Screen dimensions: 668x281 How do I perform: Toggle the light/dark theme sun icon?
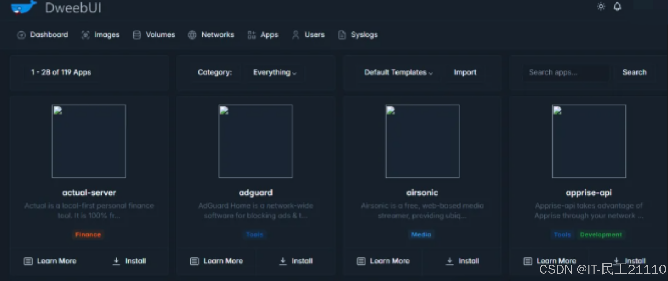[601, 6]
